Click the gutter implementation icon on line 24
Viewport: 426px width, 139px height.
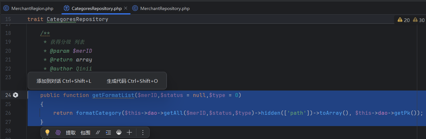coord(16,95)
